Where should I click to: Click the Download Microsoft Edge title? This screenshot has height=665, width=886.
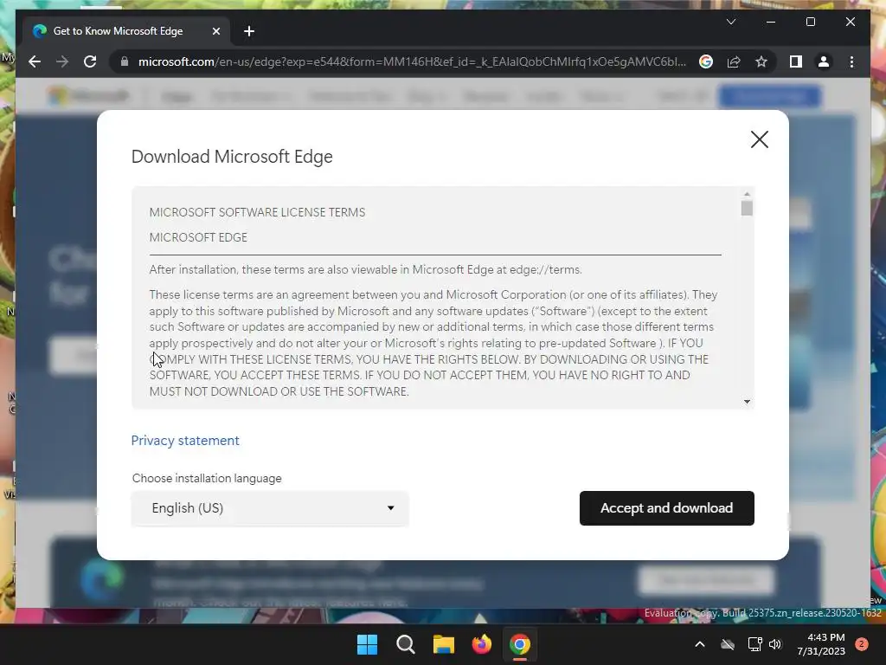coord(232,157)
